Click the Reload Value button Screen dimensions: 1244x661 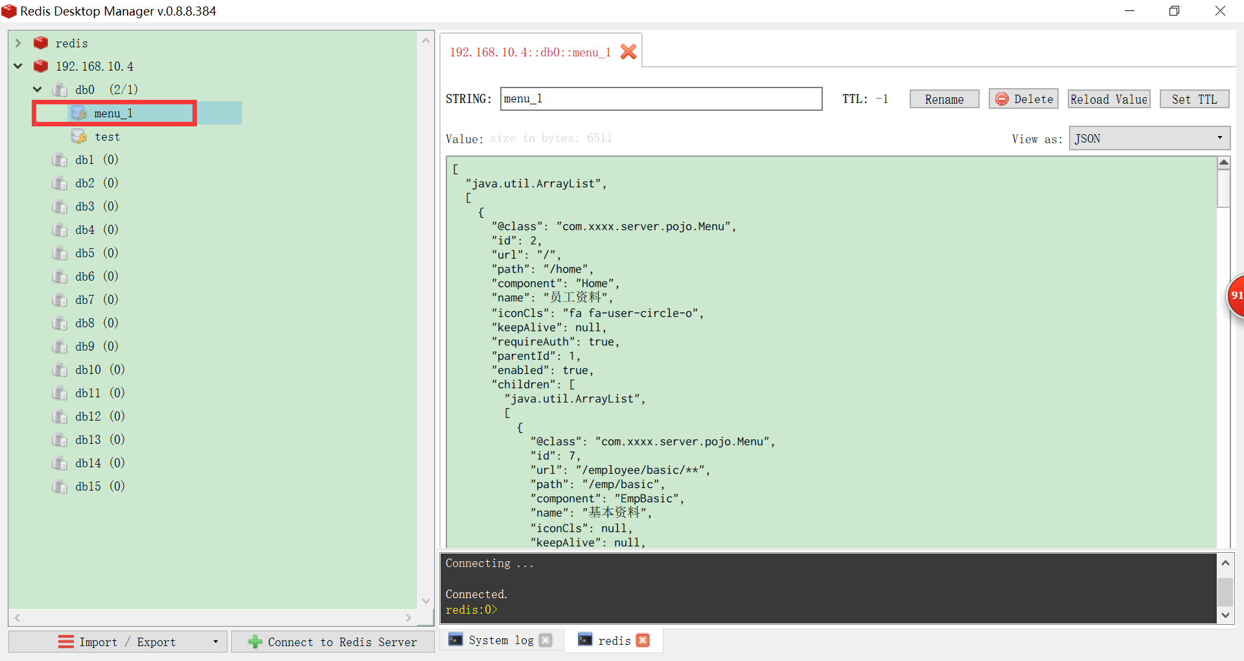point(1109,99)
